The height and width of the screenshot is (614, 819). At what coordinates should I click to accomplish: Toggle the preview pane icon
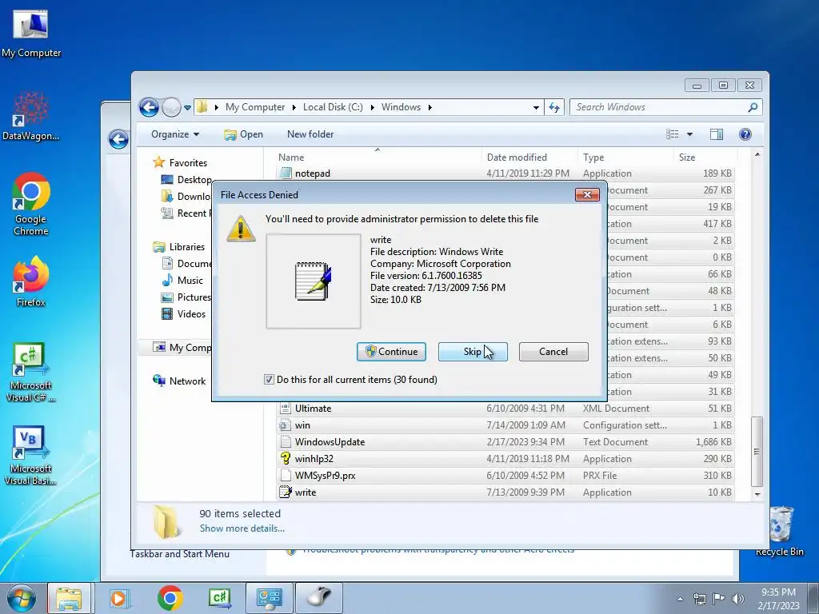click(717, 134)
